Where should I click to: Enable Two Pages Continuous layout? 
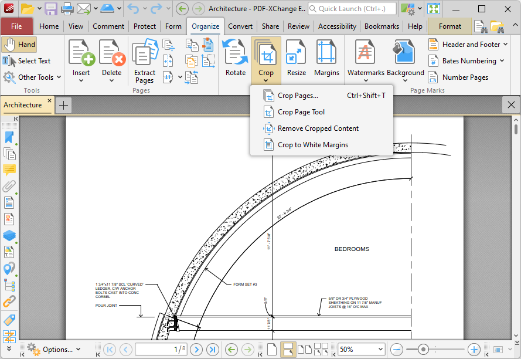click(321, 350)
